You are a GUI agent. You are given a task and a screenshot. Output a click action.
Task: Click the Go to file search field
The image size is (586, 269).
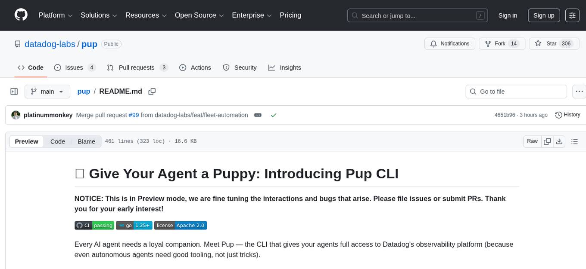click(x=516, y=92)
